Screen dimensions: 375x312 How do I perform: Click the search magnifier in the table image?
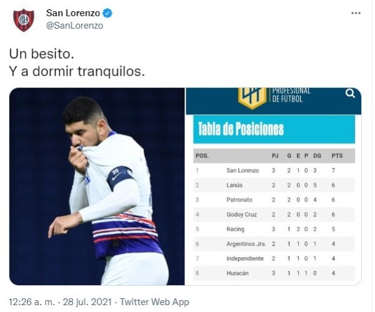click(350, 94)
